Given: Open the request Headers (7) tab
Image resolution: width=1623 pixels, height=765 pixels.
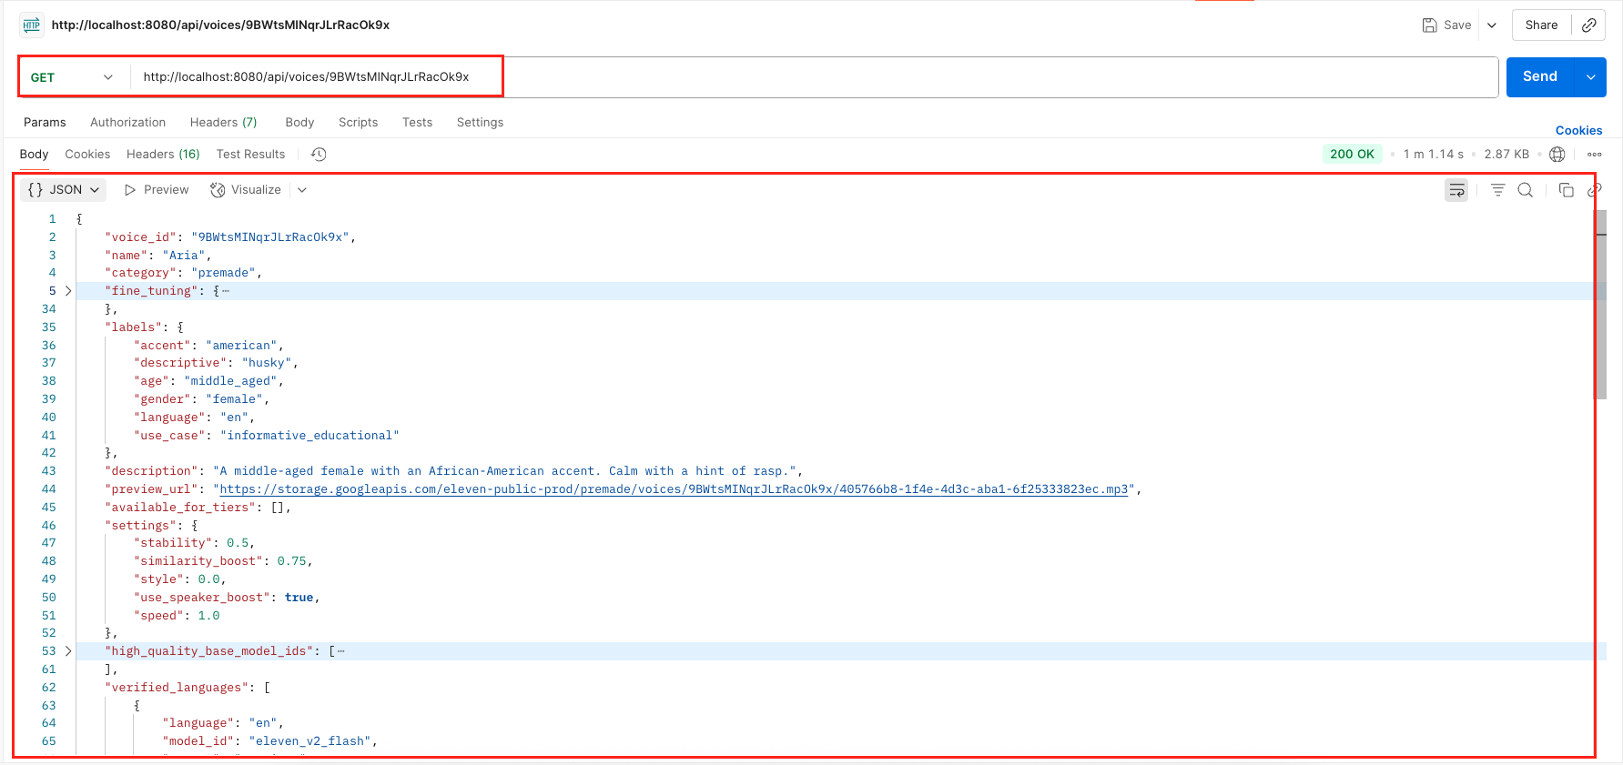Looking at the screenshot, I should [x=223, y=122].
